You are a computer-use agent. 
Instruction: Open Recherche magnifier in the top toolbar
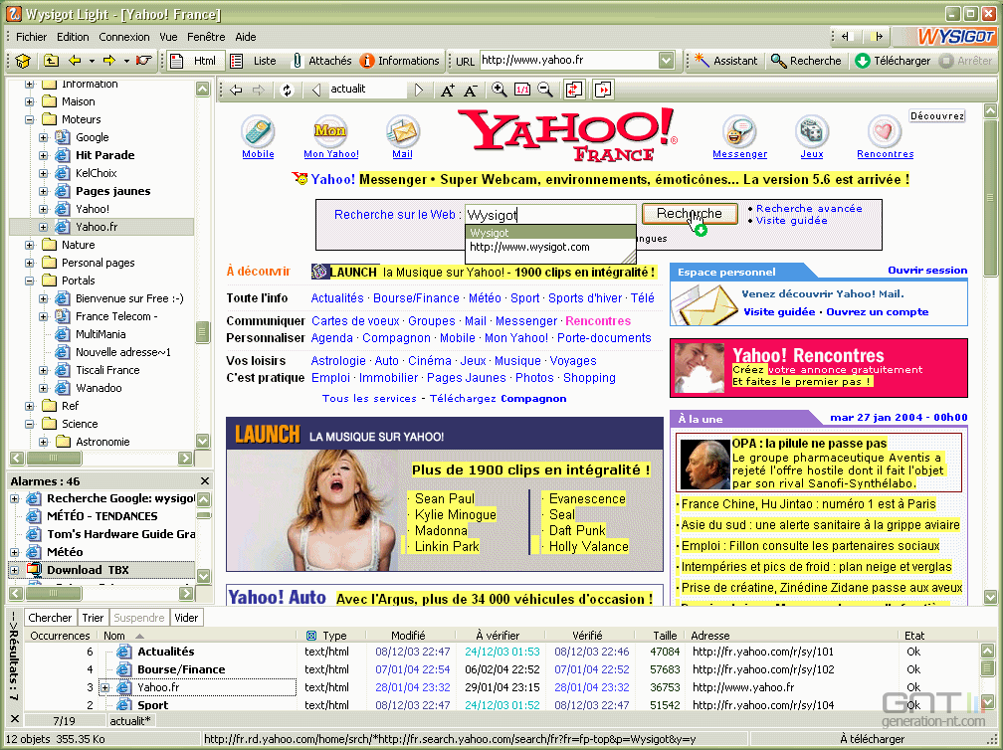coord(778,61)
